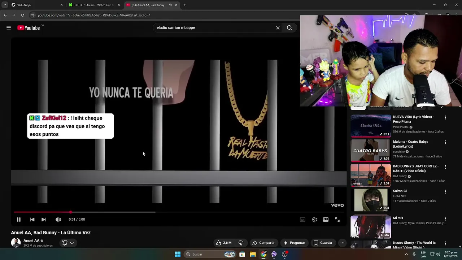Image resolution: width=462 pixels, height=260 pixels.
Task: Open options for NUEVA VIDA video
Action: [445, 118]
